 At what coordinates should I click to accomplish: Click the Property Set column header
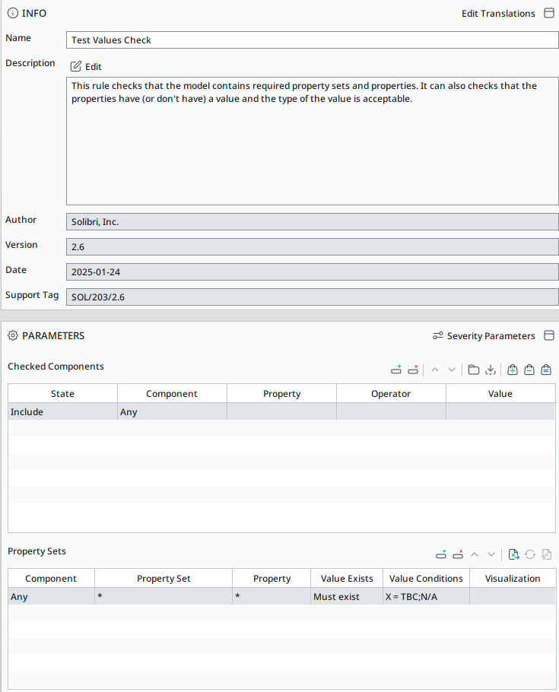click(x=164, y=579)
